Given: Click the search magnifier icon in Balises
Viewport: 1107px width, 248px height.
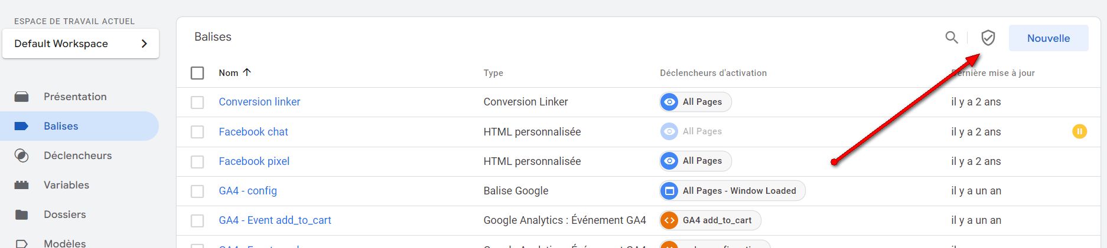Looking at the screenshot, I should click(x=951, y=38).
